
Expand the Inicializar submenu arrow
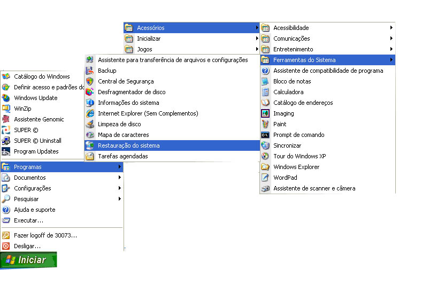point(257,39)
